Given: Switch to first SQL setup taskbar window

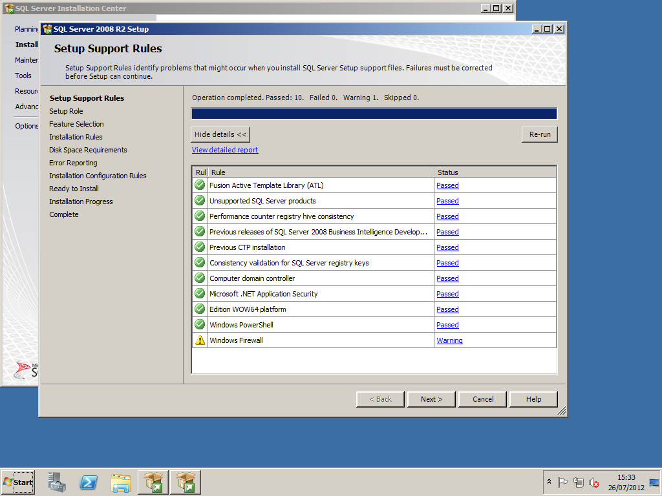Looking at the screenshot, I should 153,482.
